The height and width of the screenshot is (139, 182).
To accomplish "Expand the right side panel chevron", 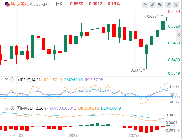I will point(179,34).
